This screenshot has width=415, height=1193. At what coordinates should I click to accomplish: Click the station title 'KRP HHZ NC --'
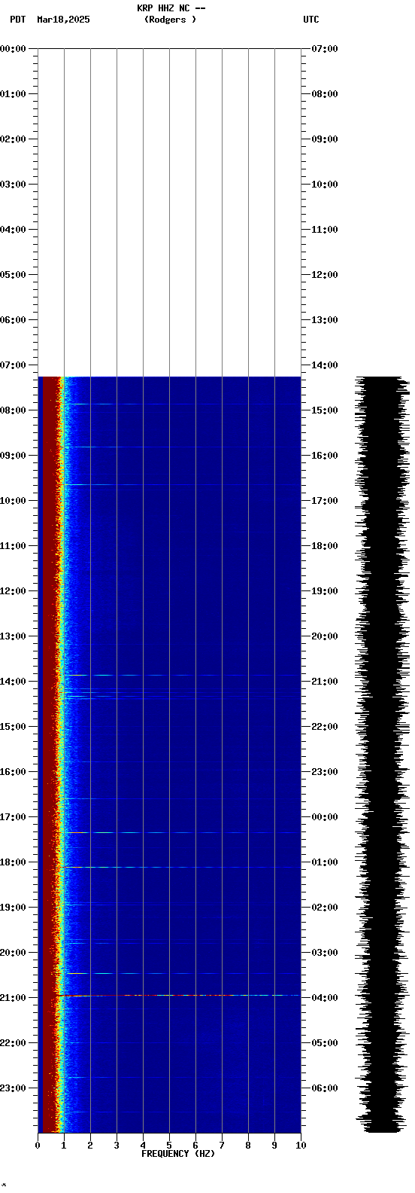171,8
